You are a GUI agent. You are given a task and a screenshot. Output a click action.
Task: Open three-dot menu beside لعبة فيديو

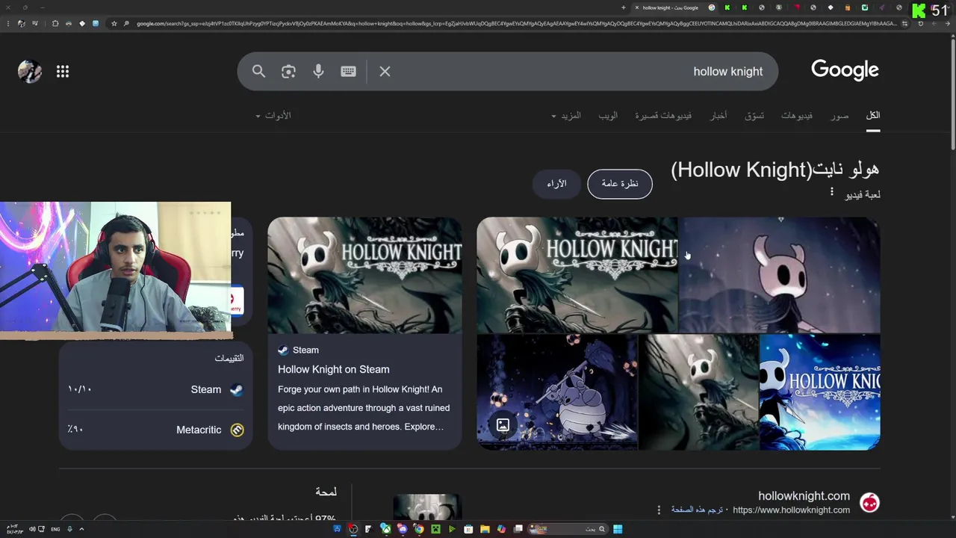click(x=831, y=193)
